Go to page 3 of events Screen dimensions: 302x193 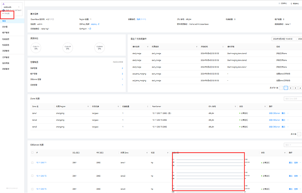pos(295,88)
